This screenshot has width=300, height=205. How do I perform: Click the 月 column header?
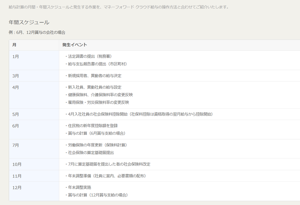point(34,45)
